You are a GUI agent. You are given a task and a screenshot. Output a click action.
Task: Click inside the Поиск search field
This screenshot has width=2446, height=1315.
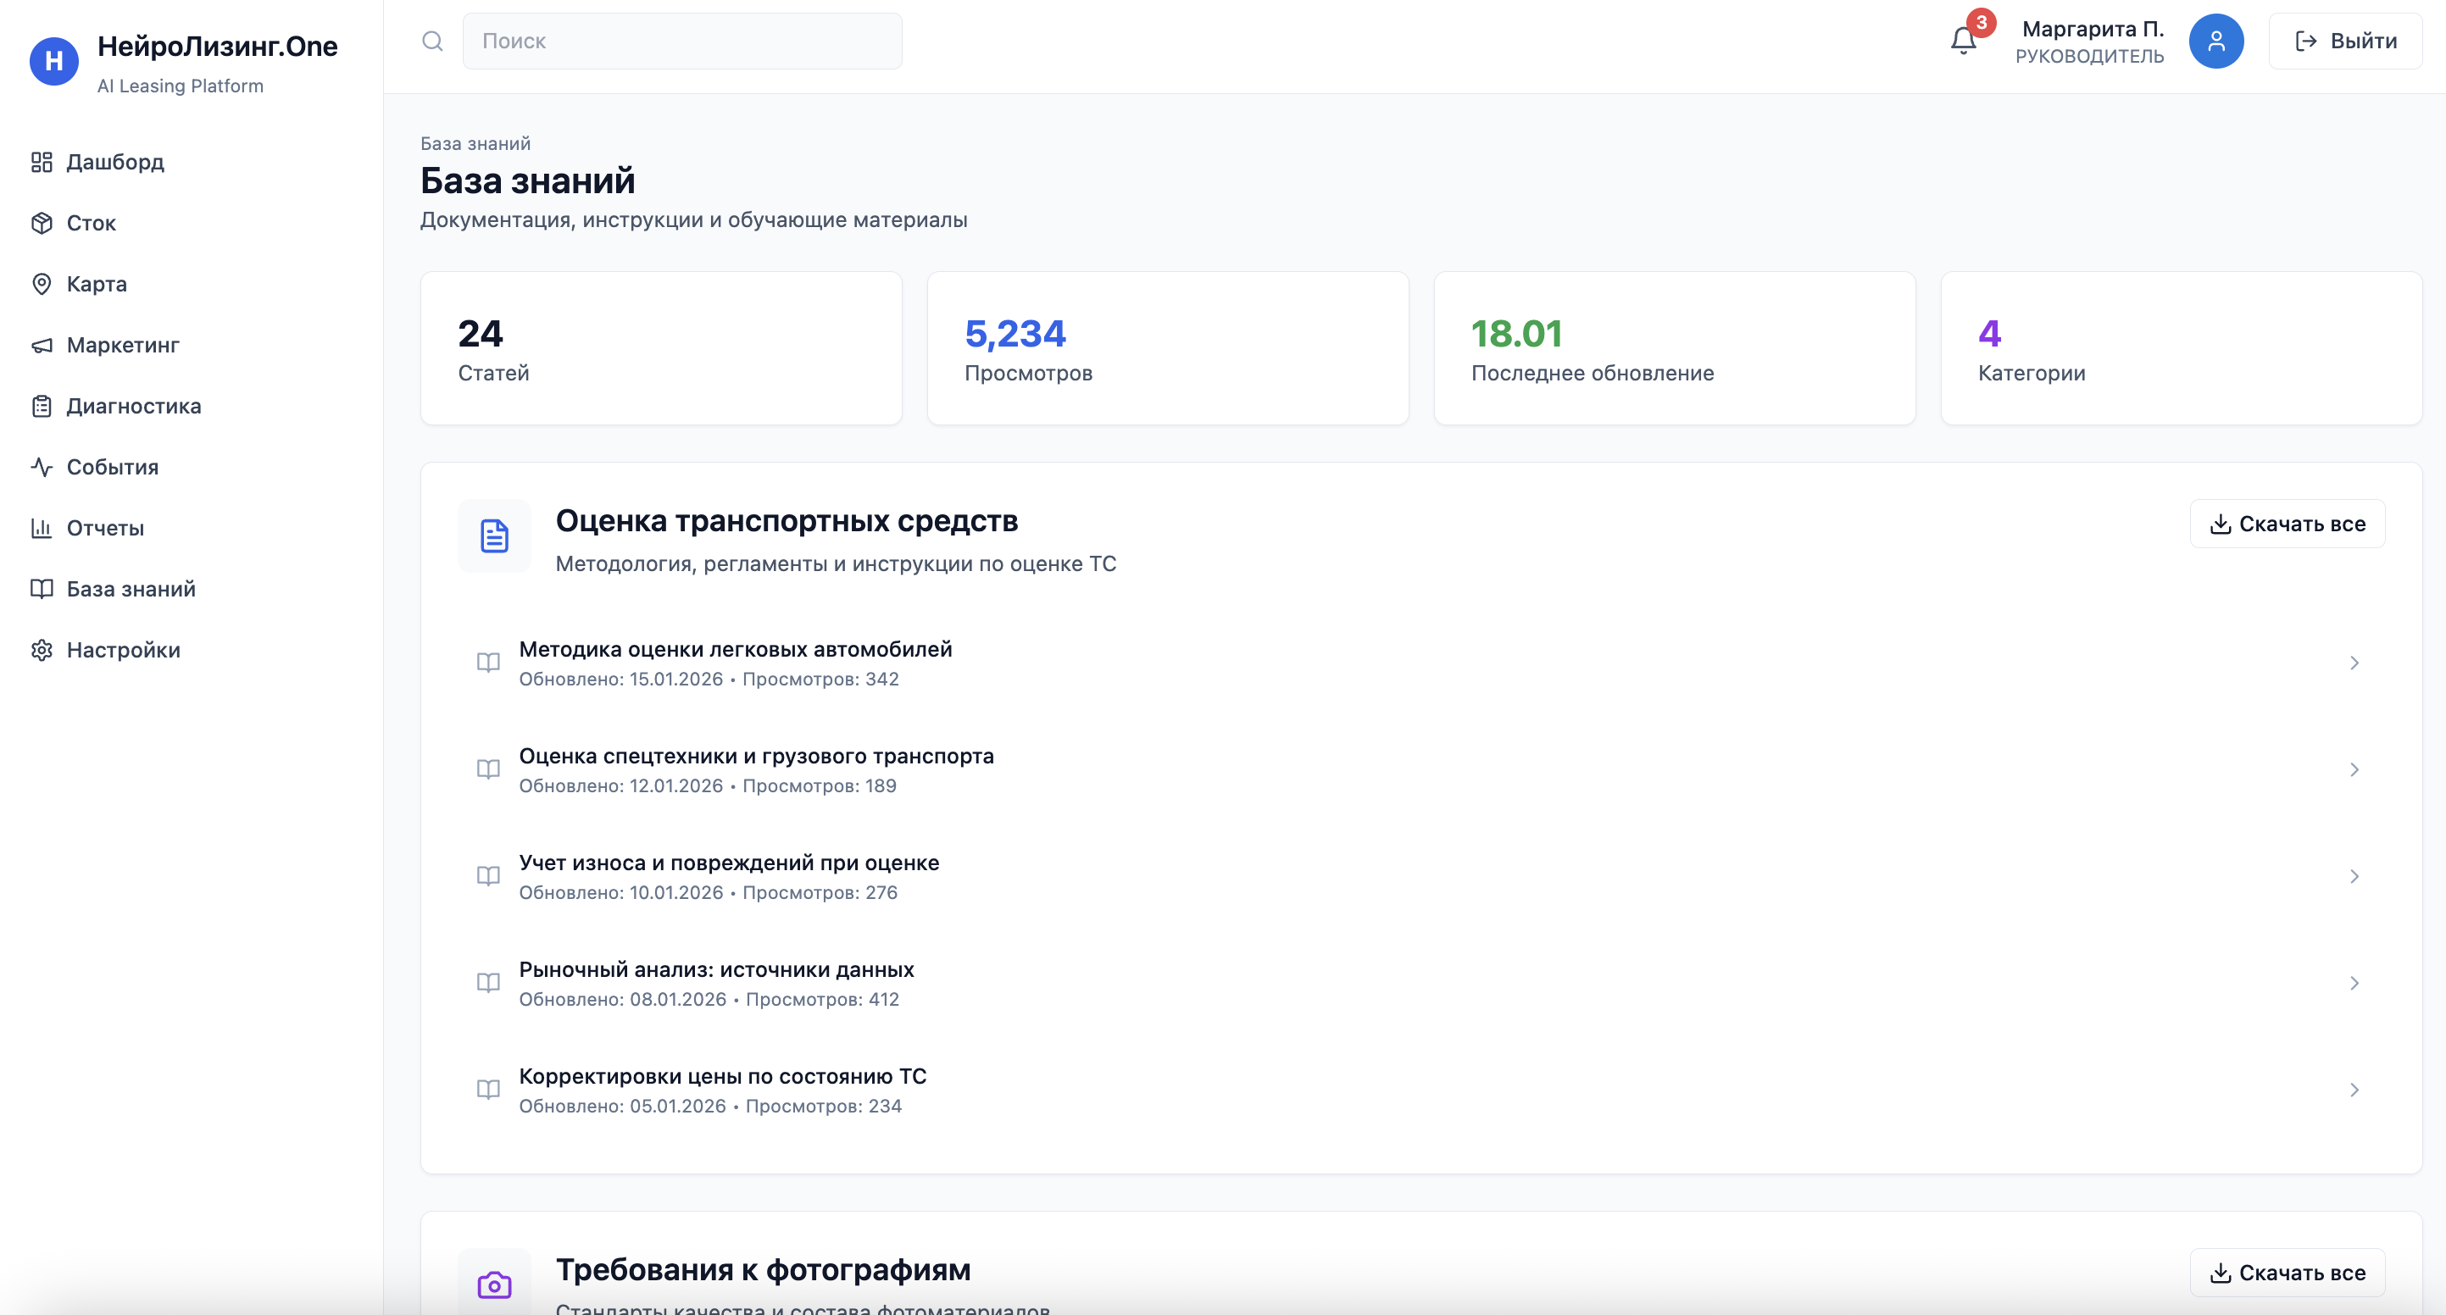pos(681,41)
